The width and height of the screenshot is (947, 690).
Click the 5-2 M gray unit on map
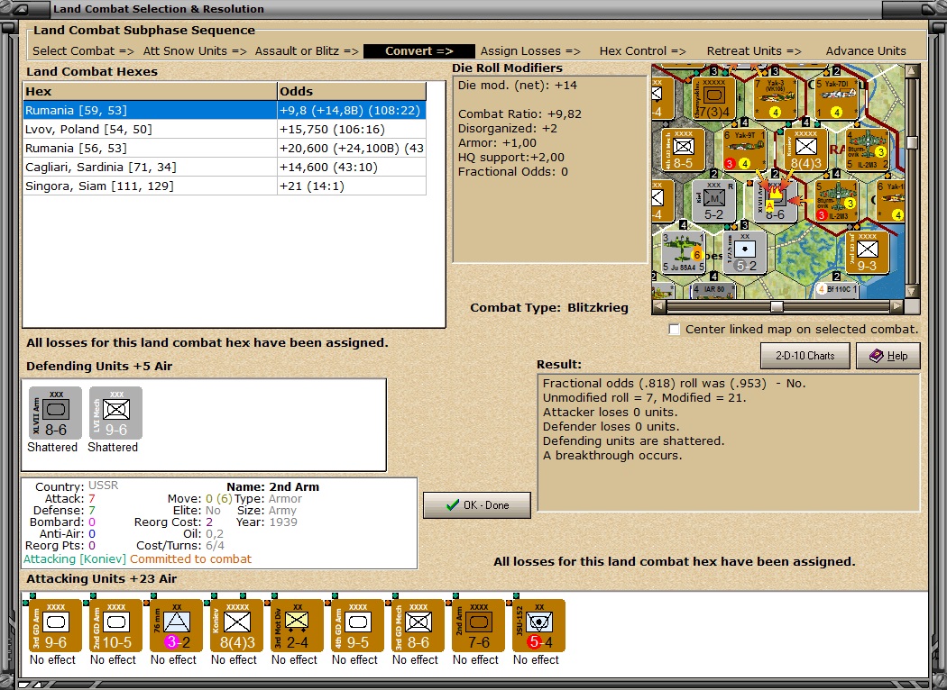click(713, 201)
